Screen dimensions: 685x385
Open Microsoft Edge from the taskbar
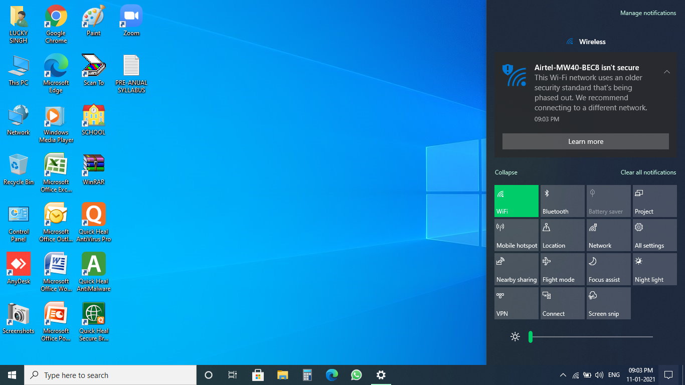[x=331, y=375]
